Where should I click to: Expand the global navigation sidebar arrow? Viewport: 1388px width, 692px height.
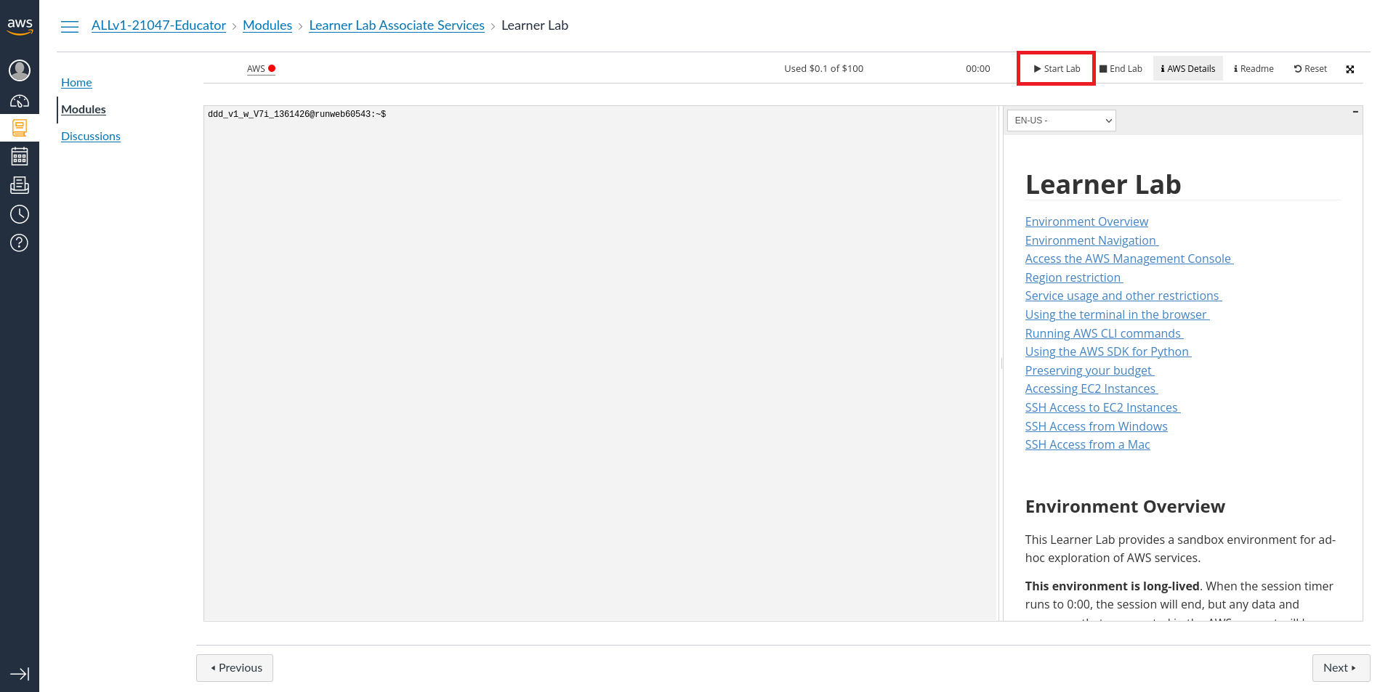(x=20, y=674)
